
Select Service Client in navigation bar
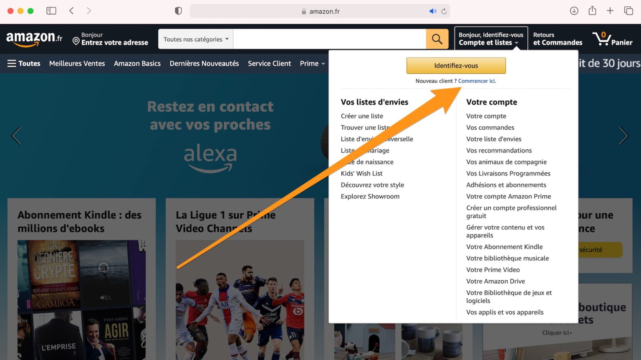[269, 63]
